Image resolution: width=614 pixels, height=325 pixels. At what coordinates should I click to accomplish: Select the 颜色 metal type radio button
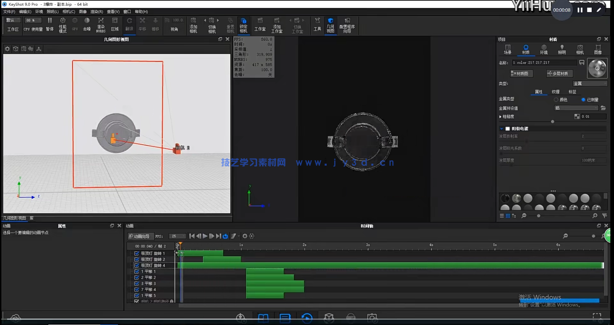[x=556, y=100]
